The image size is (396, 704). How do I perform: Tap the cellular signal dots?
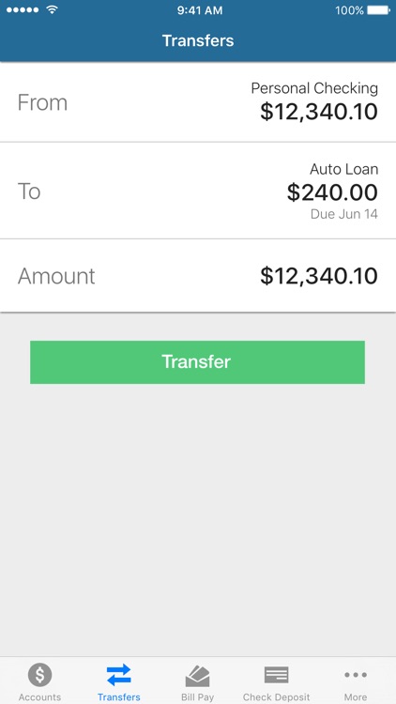pos(23,10)
